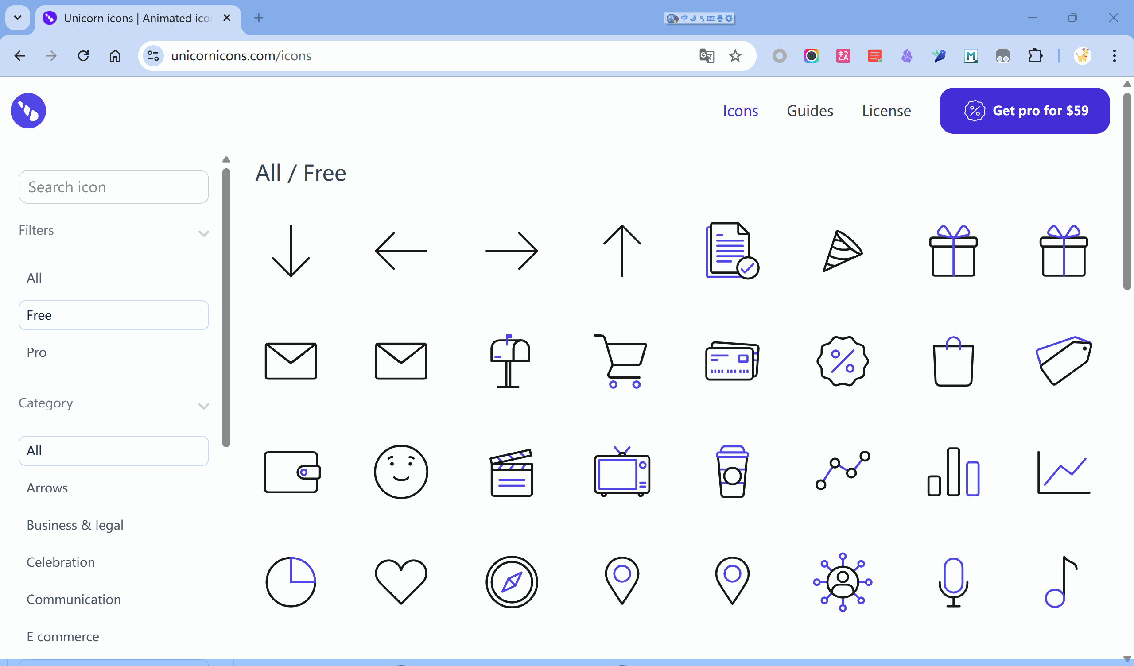This screenshot has width=1134, height=666.
Task: Click the pie chart icon
Action: click(x=291, y=582)
